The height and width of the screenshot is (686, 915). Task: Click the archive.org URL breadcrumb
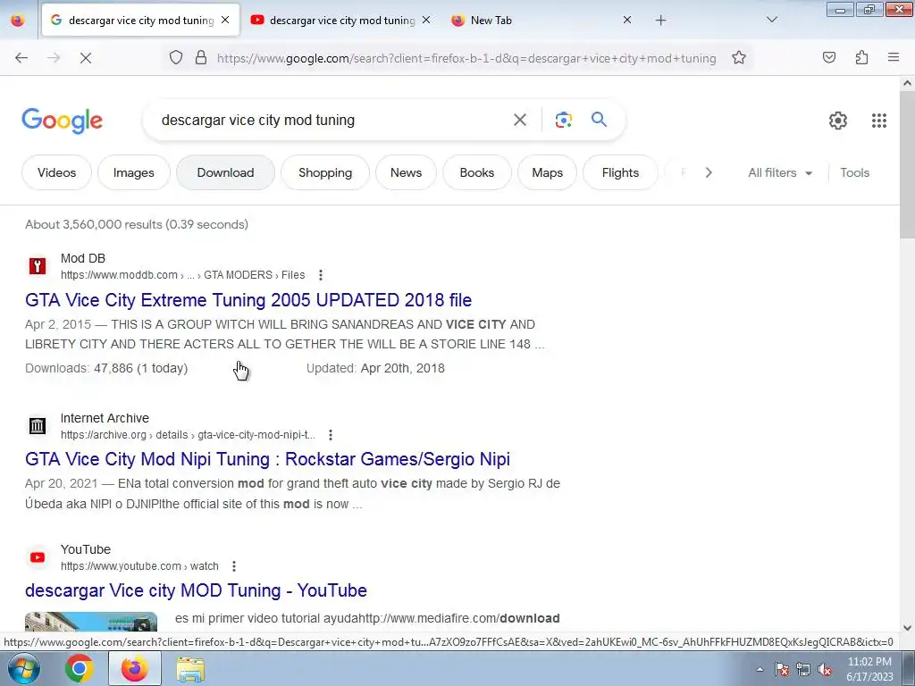[188, 435]
